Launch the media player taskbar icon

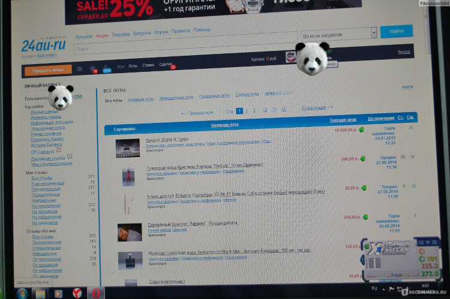pyautogui.click(x=58, y=294)
